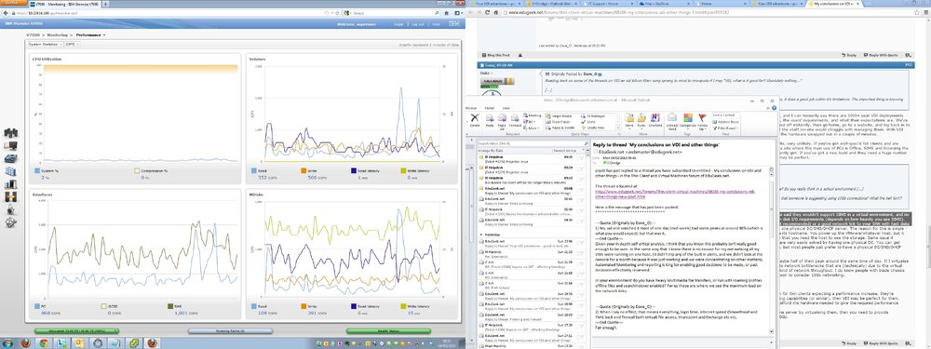Open the Pools icon in Storwize sidebar
The width and height of the screenshot is (931, 349).
10,158
